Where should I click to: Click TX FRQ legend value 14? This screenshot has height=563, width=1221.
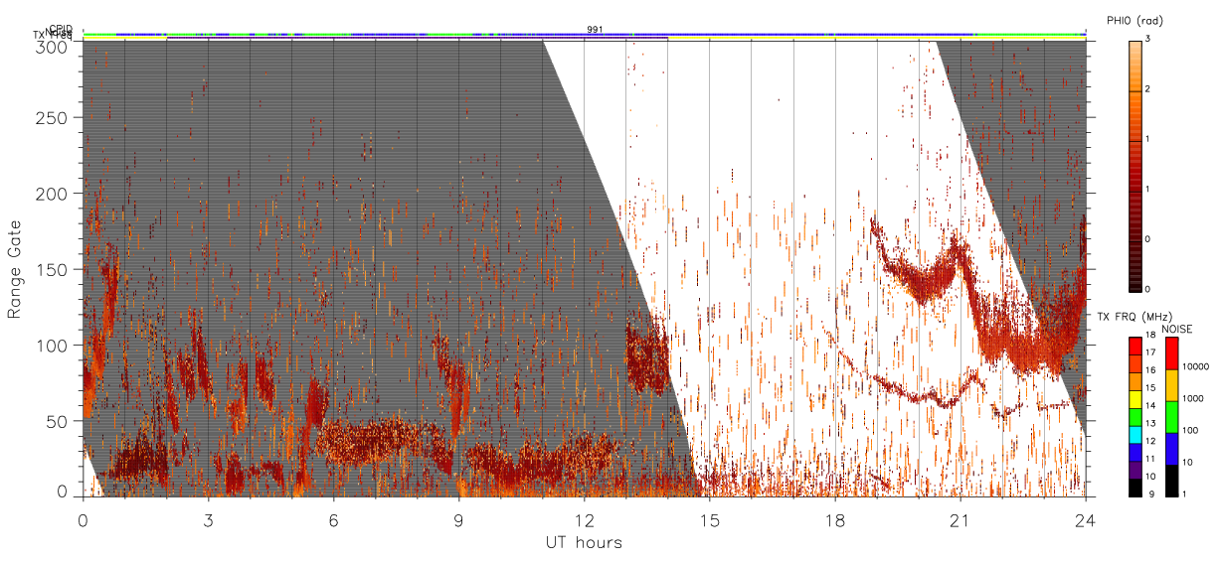tap(1151, 406)
